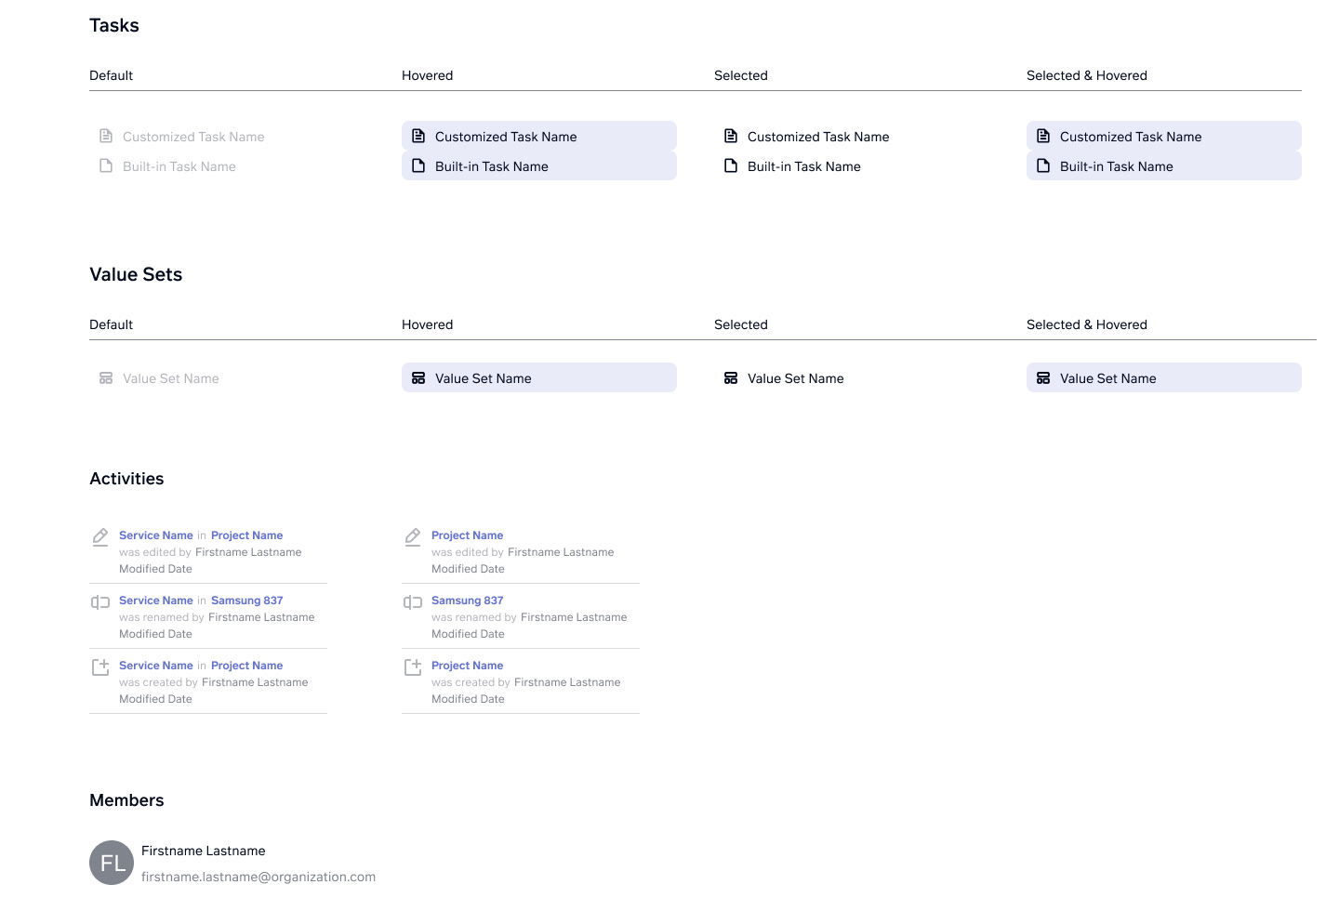
Task: Click the pencil edit icon beside Service Name activity
Action: [100, 536]
